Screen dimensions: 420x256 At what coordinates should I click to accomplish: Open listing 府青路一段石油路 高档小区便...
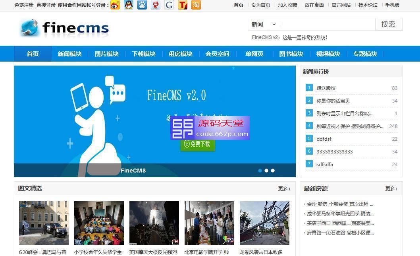click(x=340, y=233)
